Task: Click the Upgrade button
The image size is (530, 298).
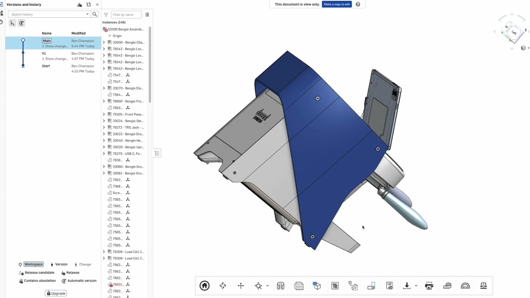Action: pyautogui.click(x=56, y=293)
